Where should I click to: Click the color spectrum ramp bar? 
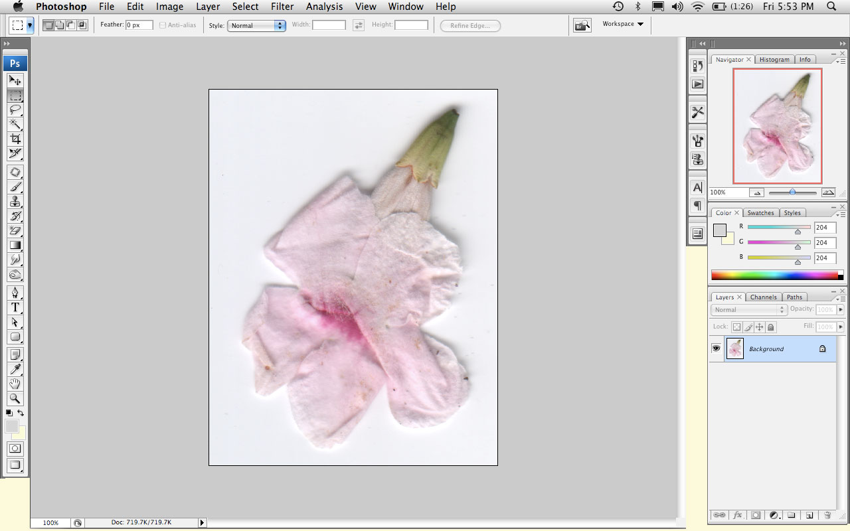click(774, 275)
